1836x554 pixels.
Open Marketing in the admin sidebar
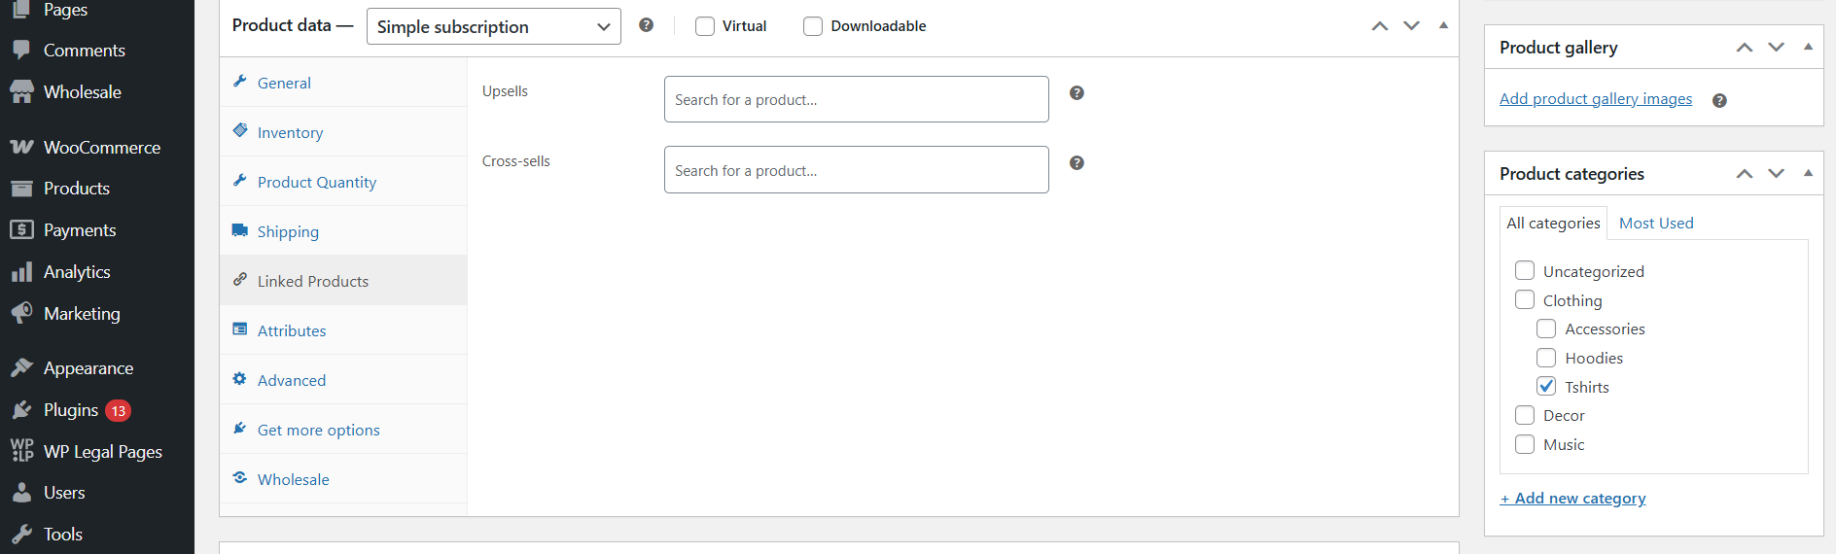point(82,314)
